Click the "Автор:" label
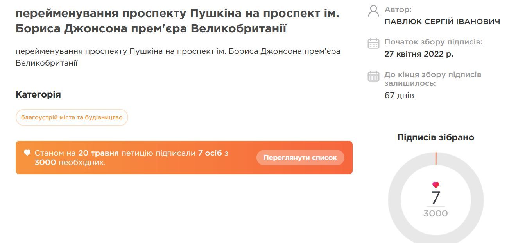 398,10
